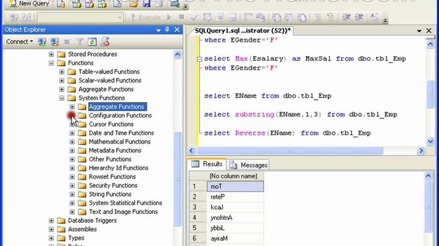
Task: Select Security Functions tree item
Action: click(112, 185)
